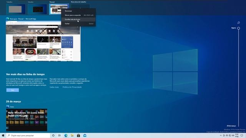Open the volume speaker tray icon
The width and height of the screenshot is (246, 138).
click(x=233, y=135)
